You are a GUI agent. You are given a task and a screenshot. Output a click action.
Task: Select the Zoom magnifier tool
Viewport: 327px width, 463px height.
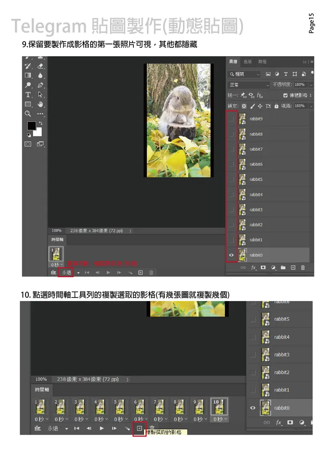(28, 114)
